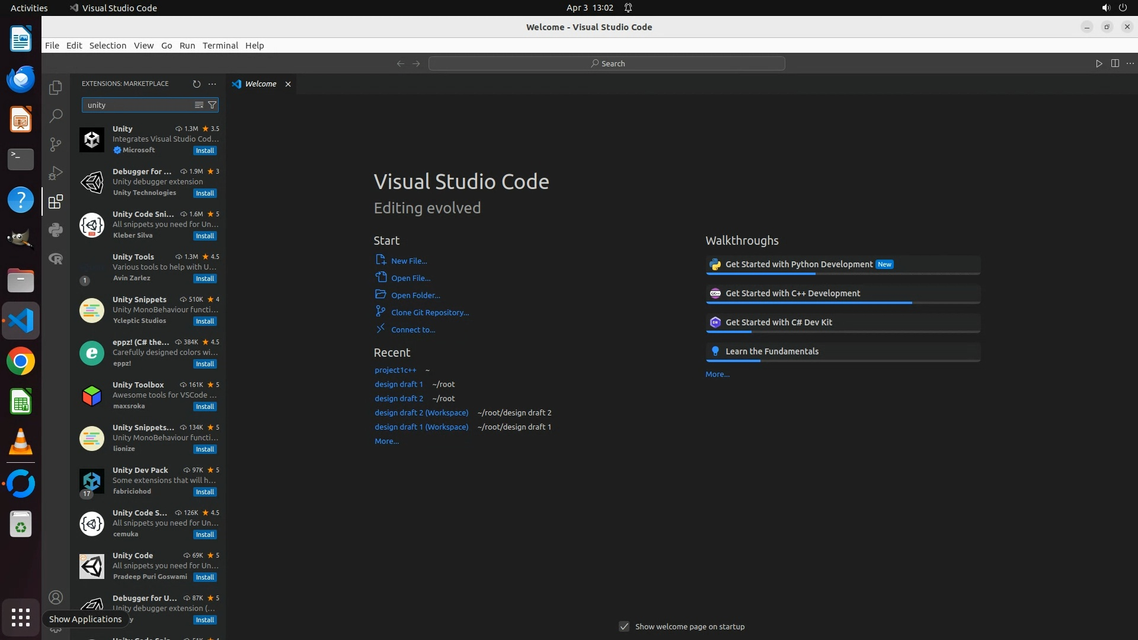Open the Run and Debug view
The image size is (1138, 640).
click(56, 173)
